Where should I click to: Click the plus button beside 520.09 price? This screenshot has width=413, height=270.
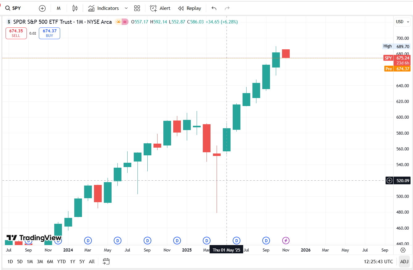tap(390, 181)
